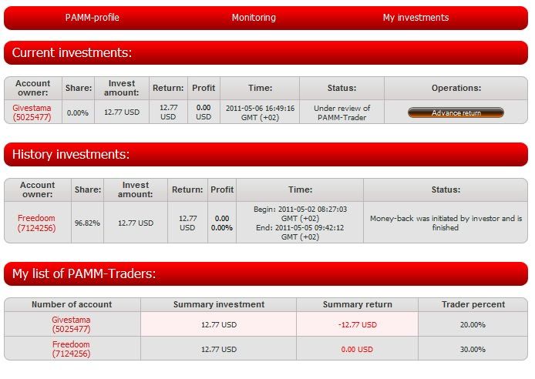Select the 30.00% trader percent value
The image size is (535, 379).
coord(473,349)
